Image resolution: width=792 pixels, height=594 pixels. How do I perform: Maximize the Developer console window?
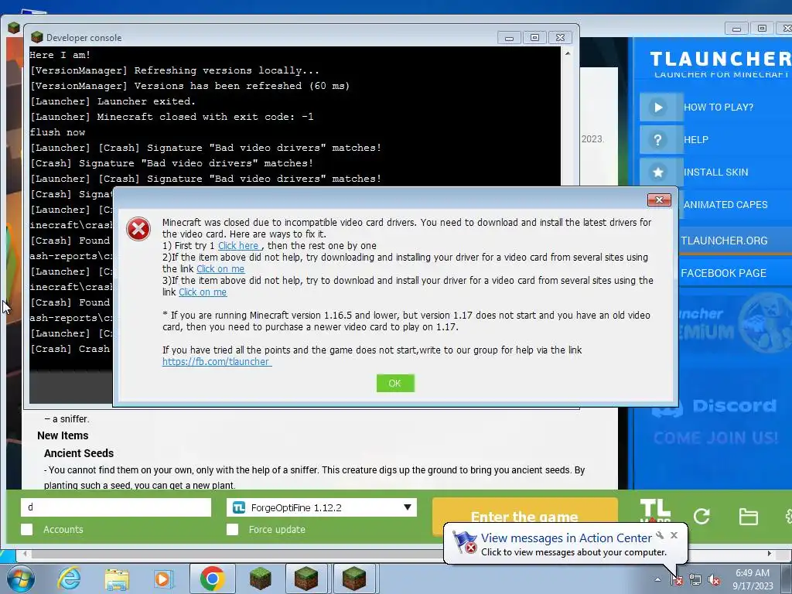pos(534,37)
